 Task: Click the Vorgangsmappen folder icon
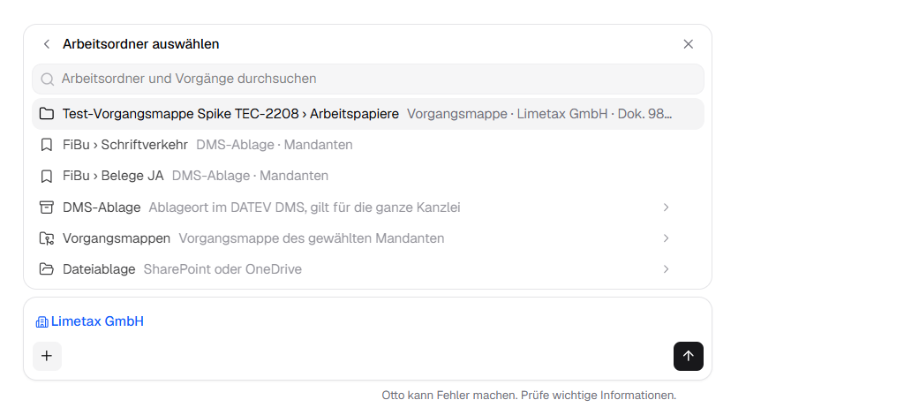tap(47, 238)
